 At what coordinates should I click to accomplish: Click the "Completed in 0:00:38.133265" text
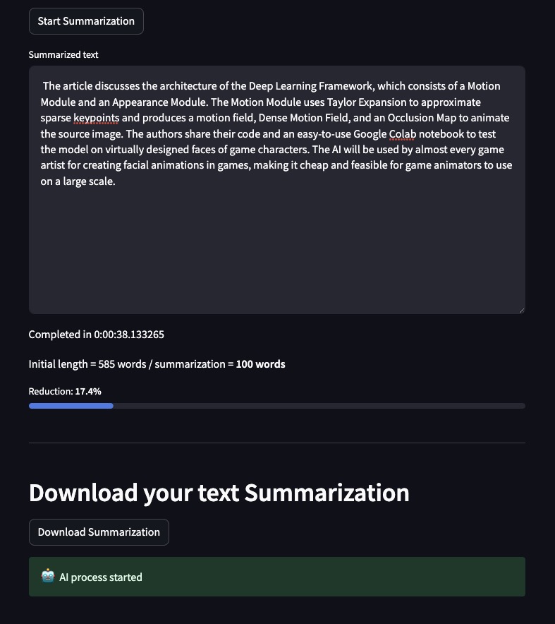[x=97, y=335]
